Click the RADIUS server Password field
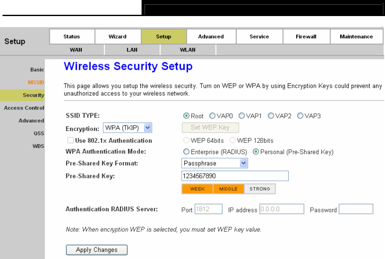This screenshot has width=385, height=259. pos(356,209)
